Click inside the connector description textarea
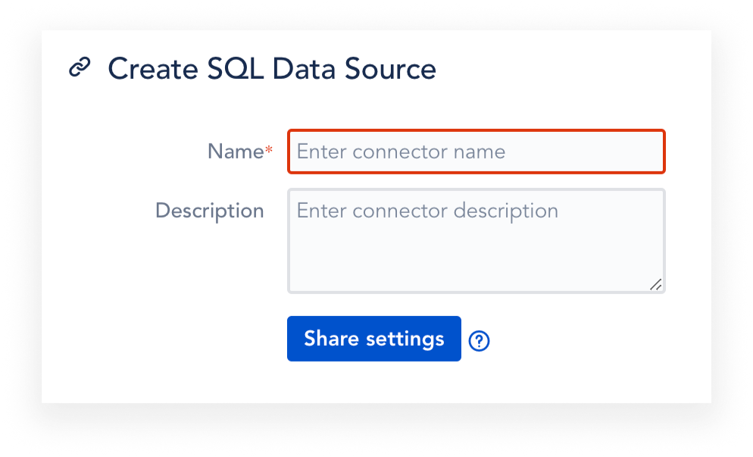Viewport: 753px width, 457px height. click(476, 241)
